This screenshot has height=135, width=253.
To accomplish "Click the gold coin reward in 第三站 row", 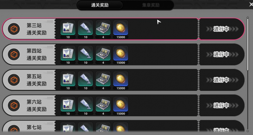I will tap(121, 27).
